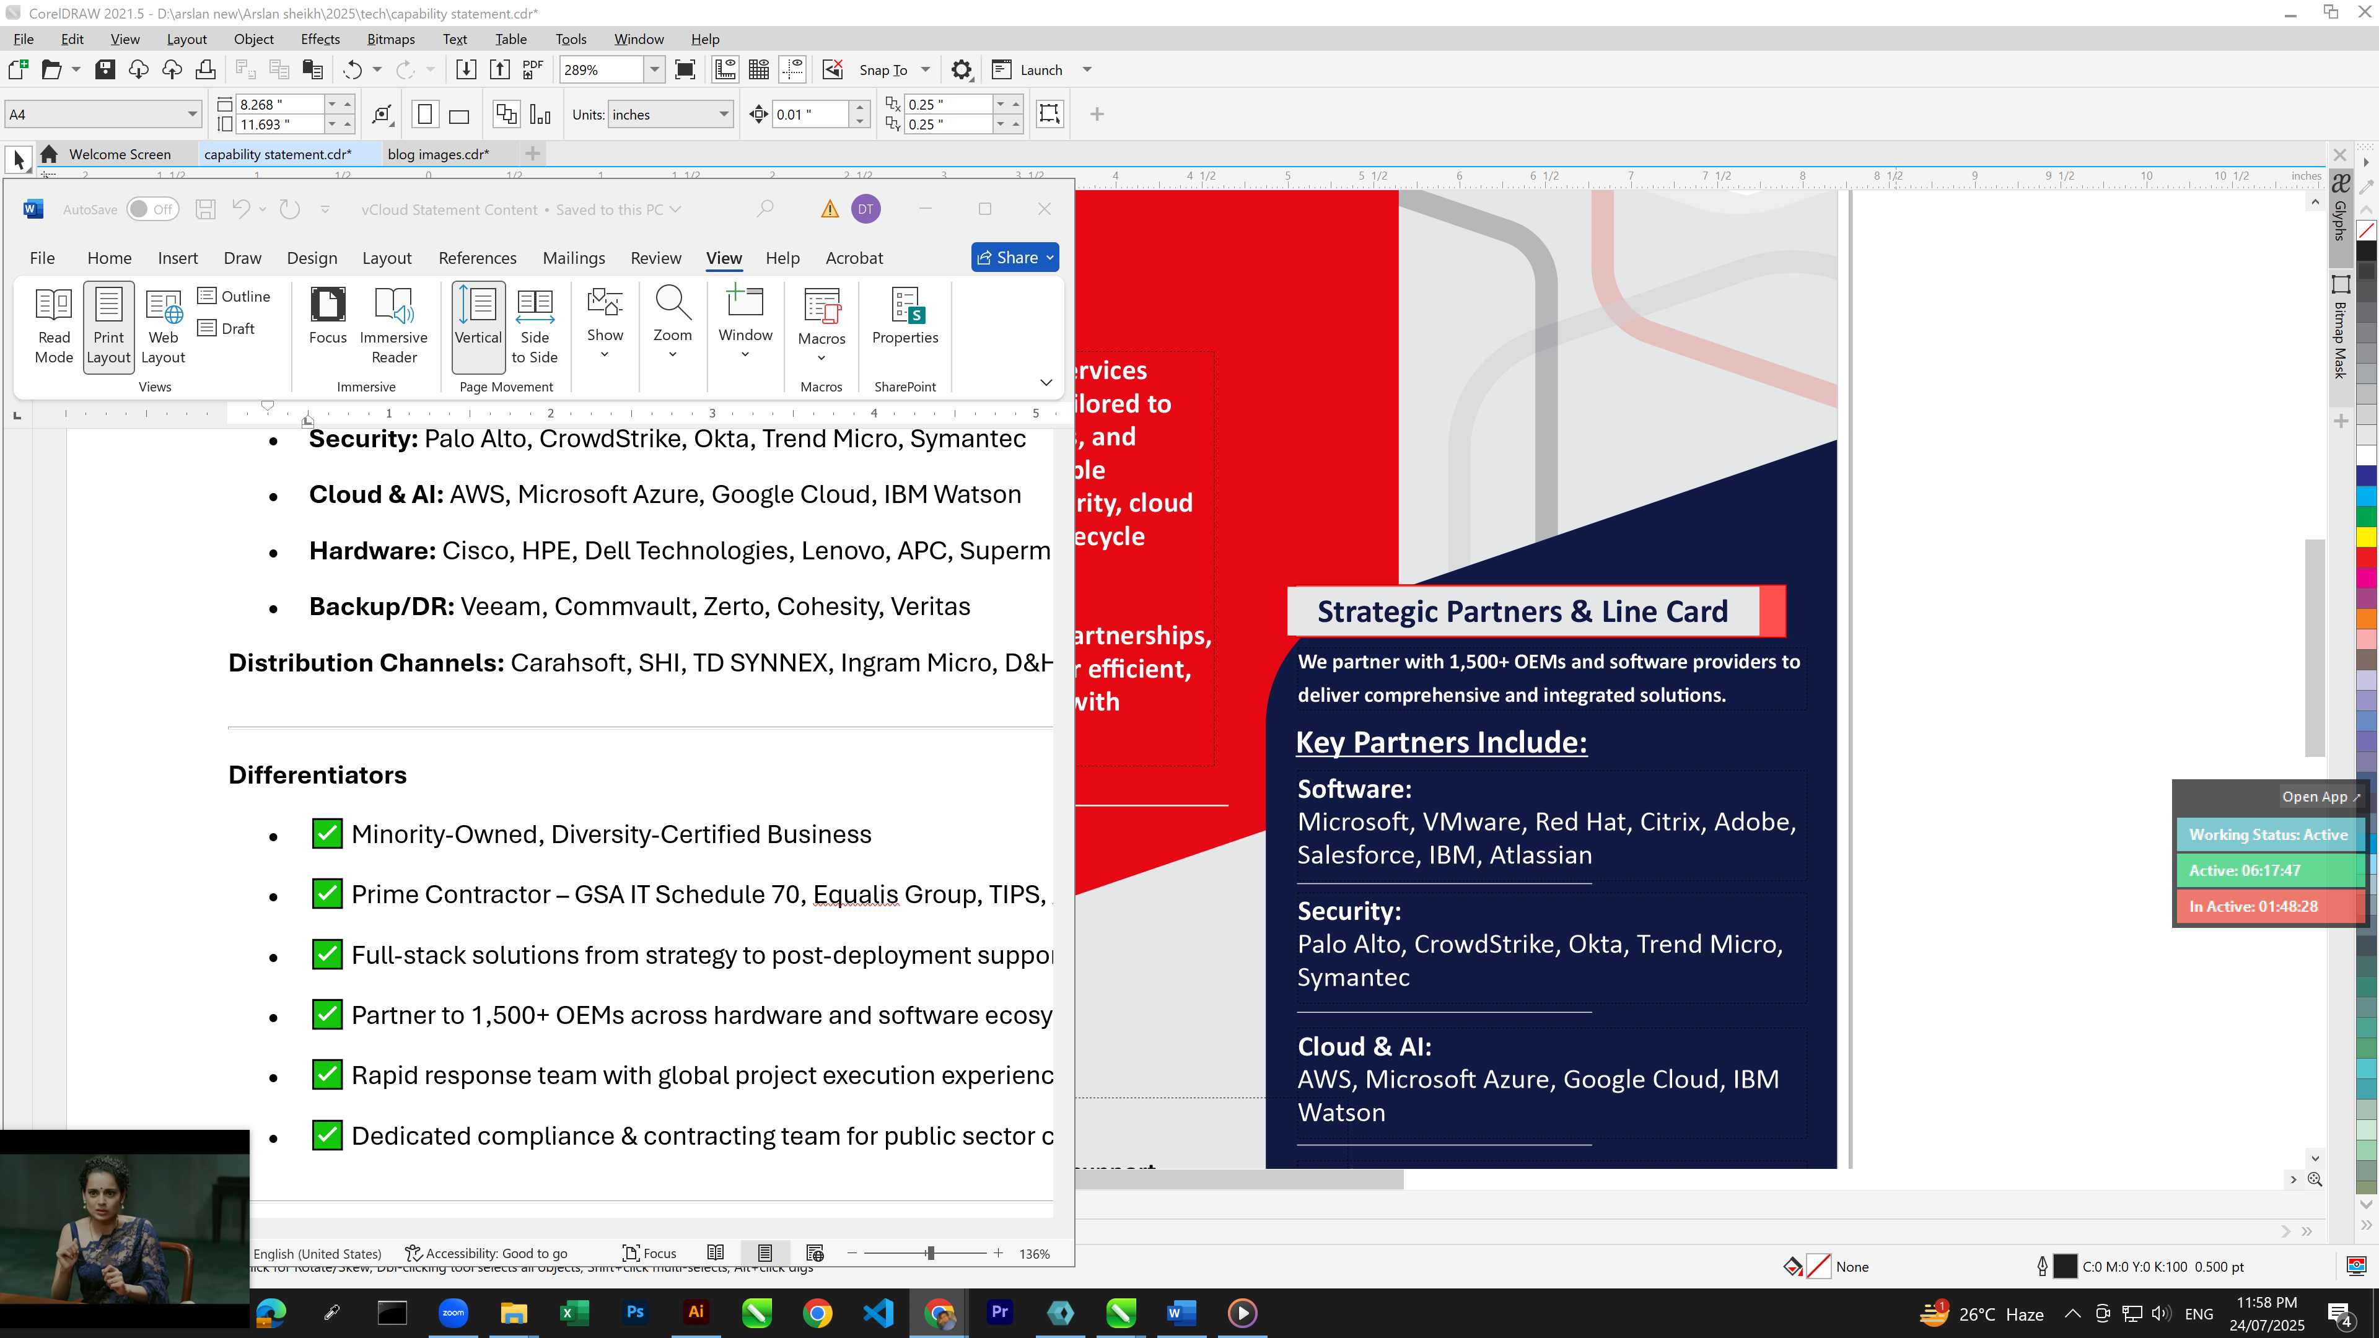Open the zoom level 289% dropdown

(655, 69)
